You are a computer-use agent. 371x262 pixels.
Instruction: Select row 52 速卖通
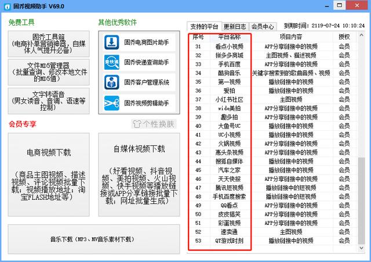pyautogui.click(x=273, y=232)
